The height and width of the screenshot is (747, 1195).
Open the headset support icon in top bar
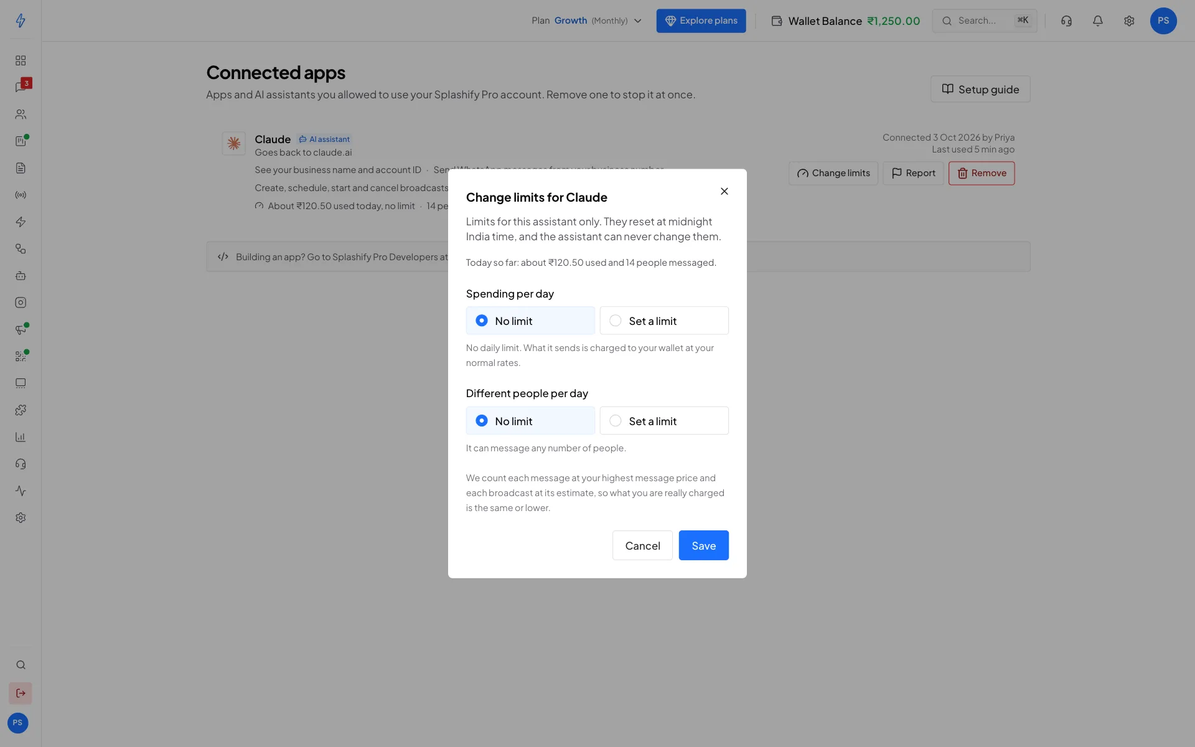[1066, 21]
